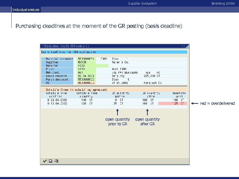
Task: Click the GR quantity before column header
Action: tap(120, 95)
